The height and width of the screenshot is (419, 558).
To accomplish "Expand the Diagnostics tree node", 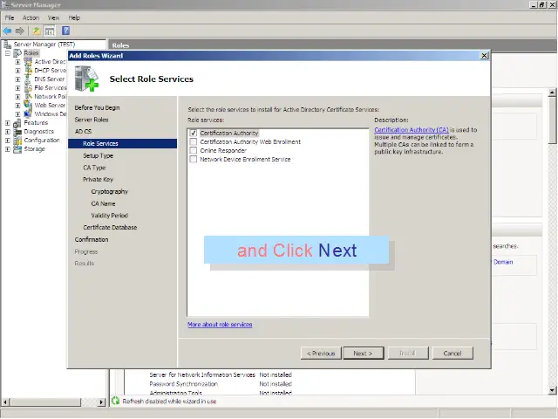I will pos(8,132).
